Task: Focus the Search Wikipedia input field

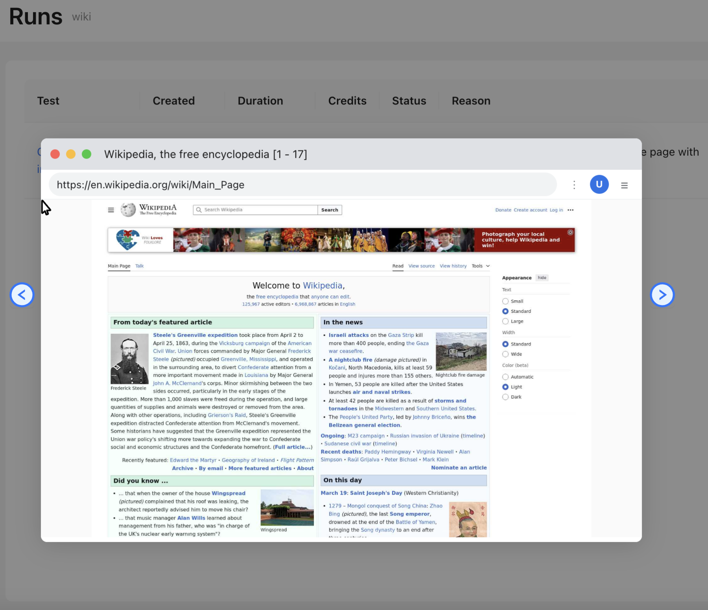Action: 256,210
